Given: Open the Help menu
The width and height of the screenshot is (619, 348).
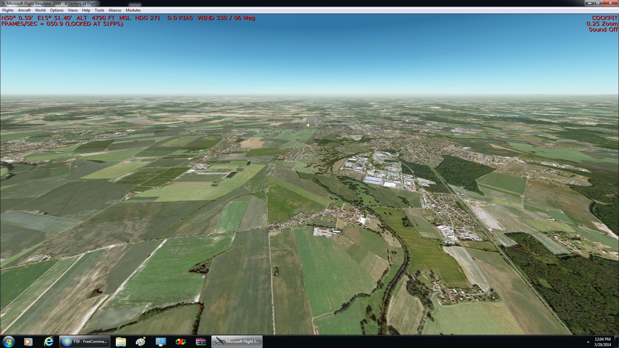Looking at the screenshot, I should (86, 10).
